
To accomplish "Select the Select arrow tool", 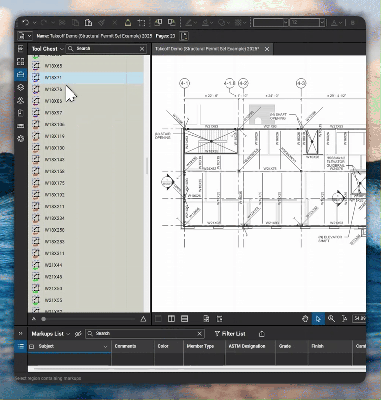I will [318, 319].
